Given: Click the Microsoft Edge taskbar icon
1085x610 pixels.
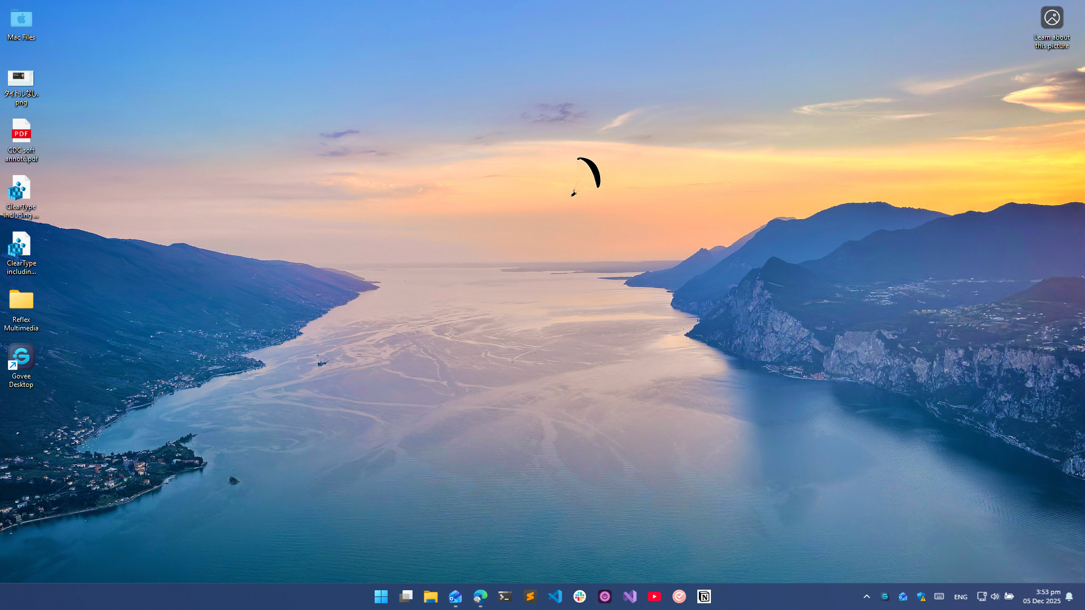Looking at the screenshot, I should pyautogui.click(x=480, y=596).
